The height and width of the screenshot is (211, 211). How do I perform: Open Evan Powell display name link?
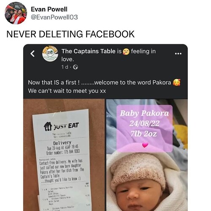(49, 9)
